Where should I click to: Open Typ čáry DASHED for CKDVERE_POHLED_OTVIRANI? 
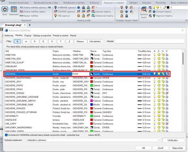(107, 112)
